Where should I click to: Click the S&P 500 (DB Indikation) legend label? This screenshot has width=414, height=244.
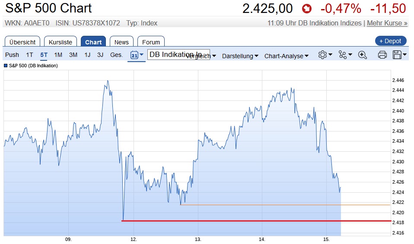33,66
